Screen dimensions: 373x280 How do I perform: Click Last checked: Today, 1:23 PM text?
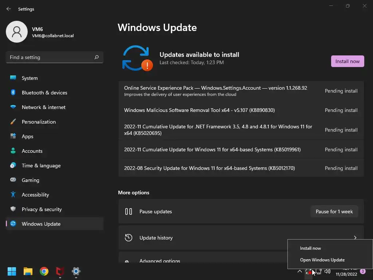(x=192, y=62)
